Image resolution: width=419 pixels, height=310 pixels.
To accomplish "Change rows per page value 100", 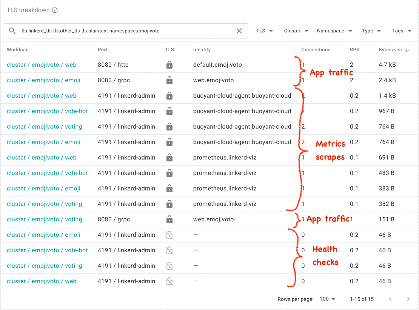I will point(327,299).
